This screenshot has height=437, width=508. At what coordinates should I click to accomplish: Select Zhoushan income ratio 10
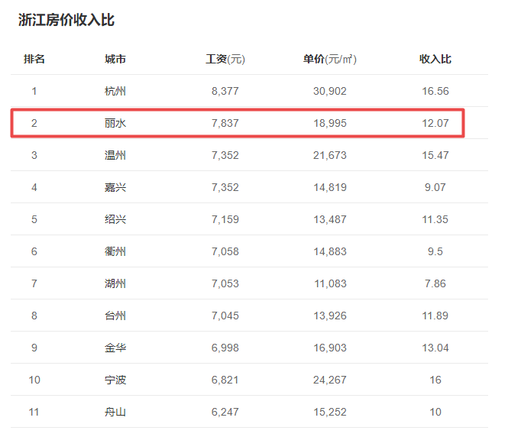435,412
